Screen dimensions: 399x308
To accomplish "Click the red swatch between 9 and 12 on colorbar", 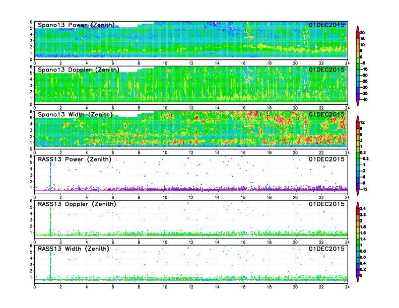I will pyautogui.click(x=358, y=125).
